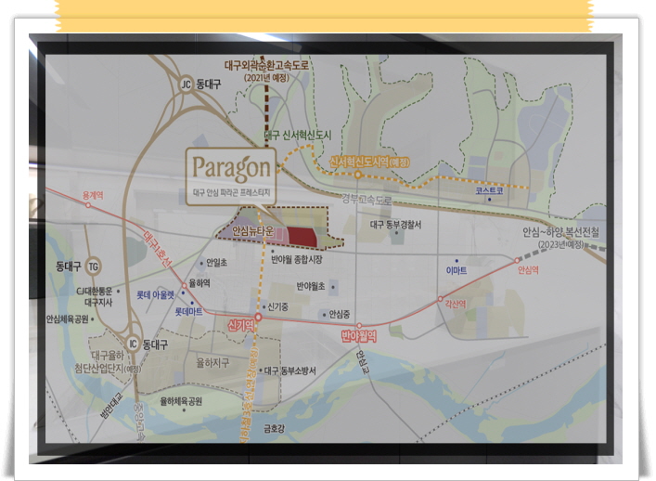The width and height of the screenshot is (656, 481).
Task: Select the 각산역 station marker
Action: click(x=440, y=299)
